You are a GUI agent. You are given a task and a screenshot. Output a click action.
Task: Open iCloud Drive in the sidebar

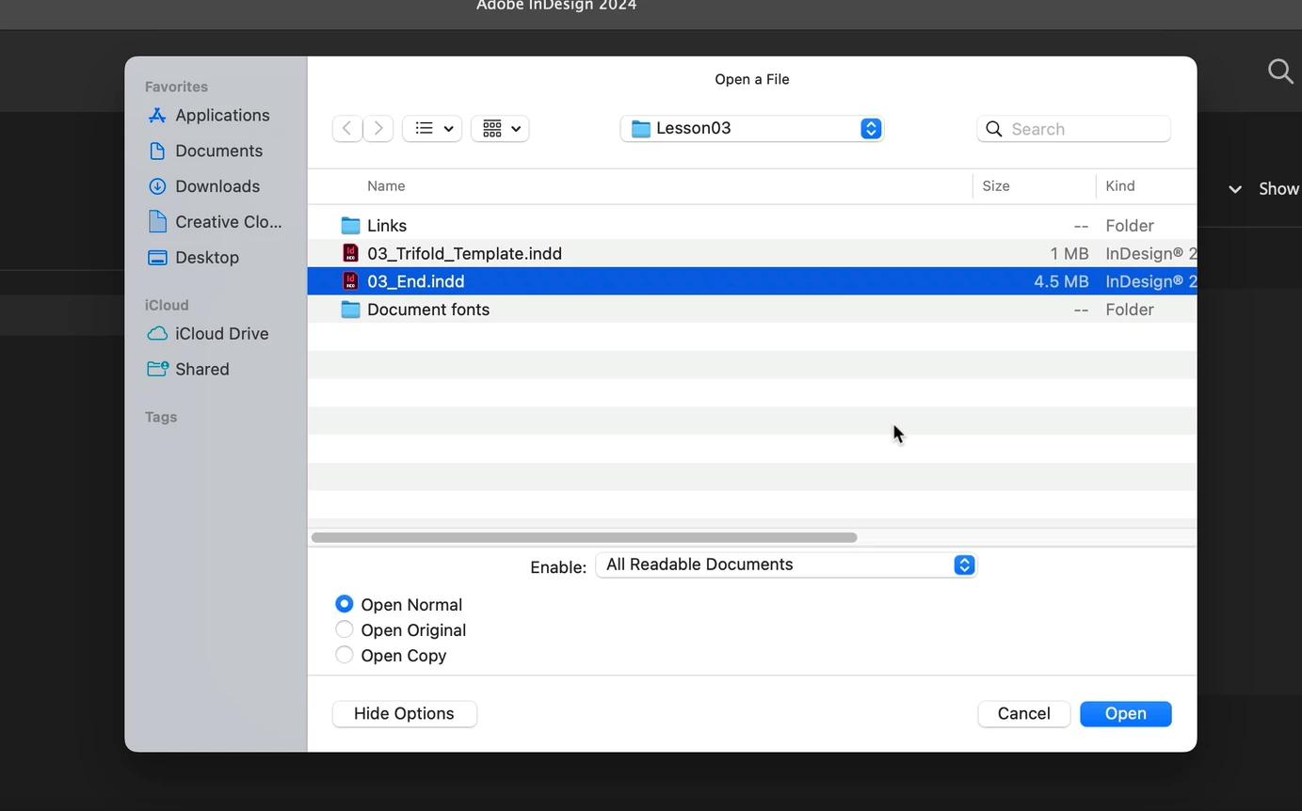pos(208,334)
